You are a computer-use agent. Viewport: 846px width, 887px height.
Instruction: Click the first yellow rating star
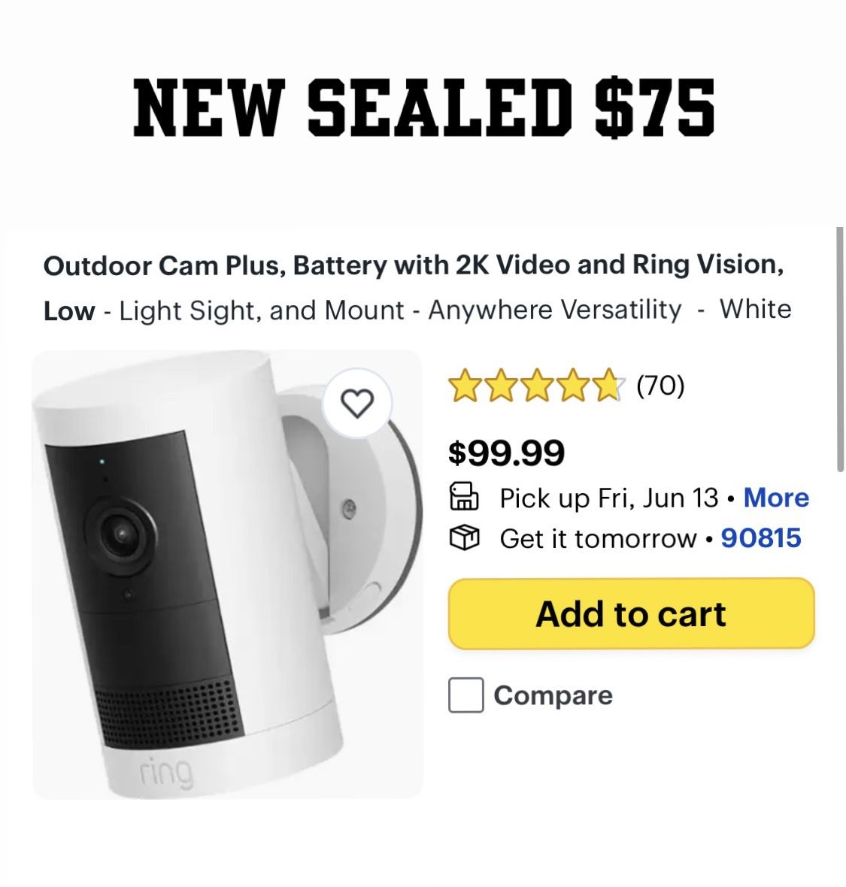coord(464,386)
